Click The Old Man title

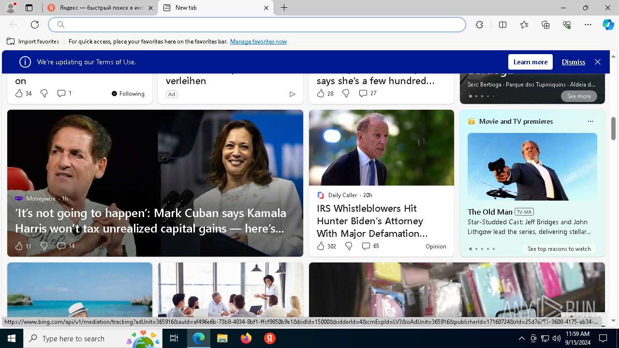[x=490, y=212]
